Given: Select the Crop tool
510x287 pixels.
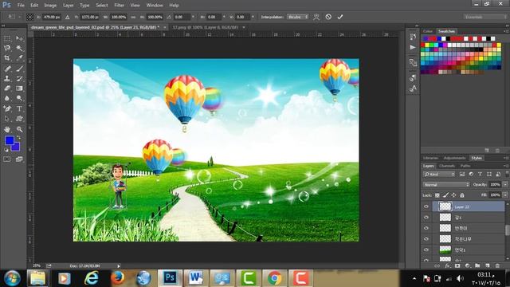Looking at the screenshot, I should (7, 58).
